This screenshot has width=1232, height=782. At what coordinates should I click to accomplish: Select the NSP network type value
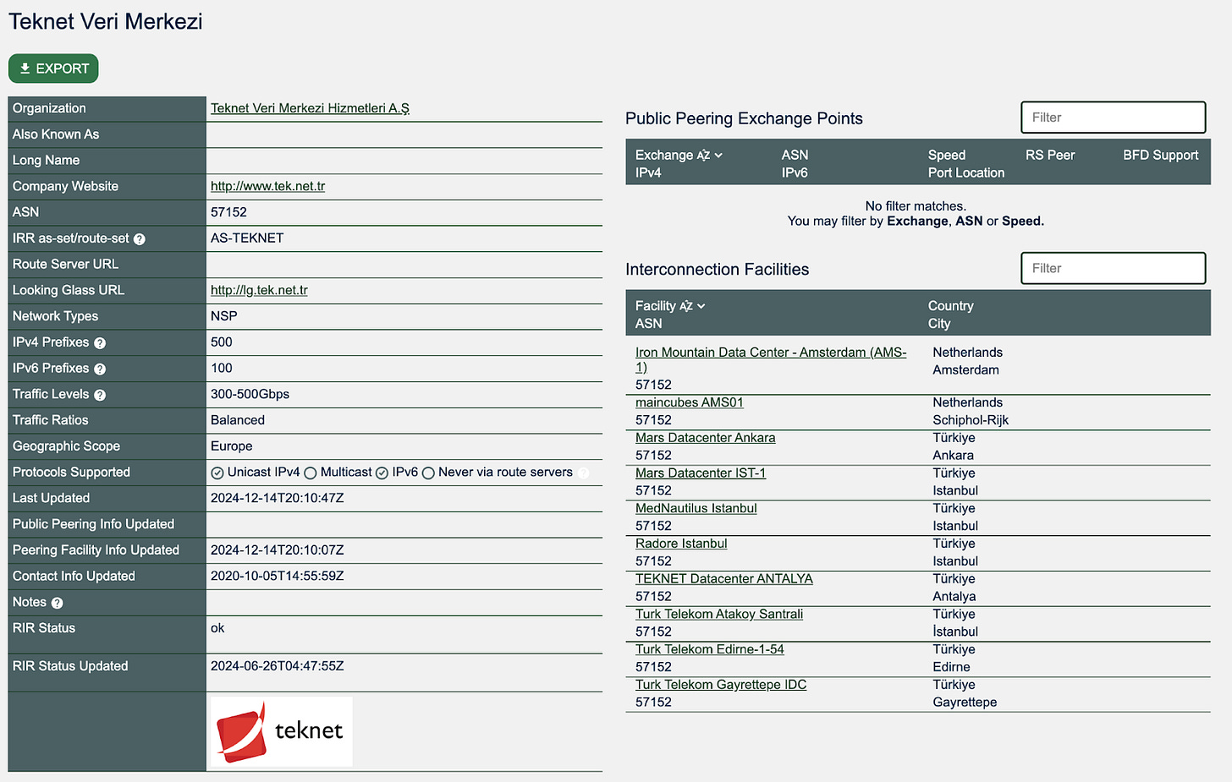click(x=224, y=316)
